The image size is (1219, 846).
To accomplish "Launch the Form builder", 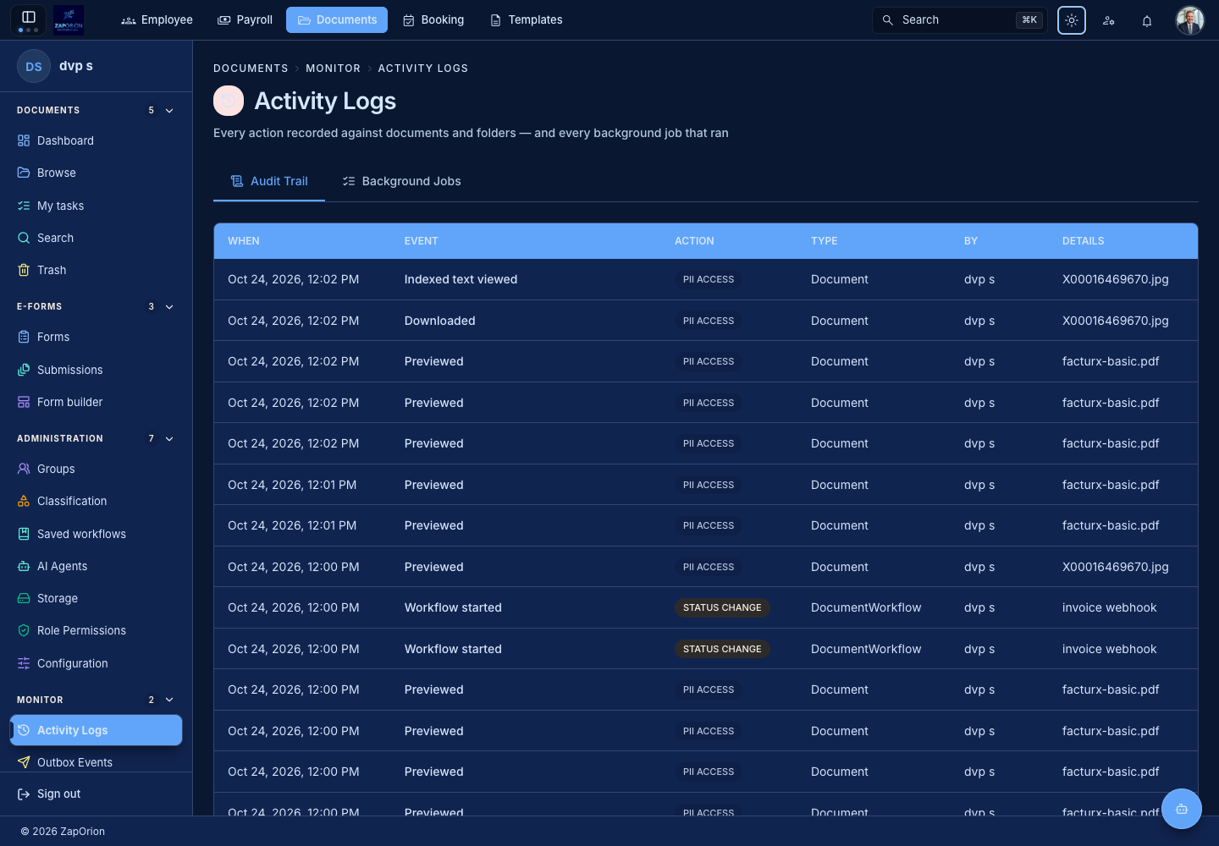I will click(x=96, y=402).
